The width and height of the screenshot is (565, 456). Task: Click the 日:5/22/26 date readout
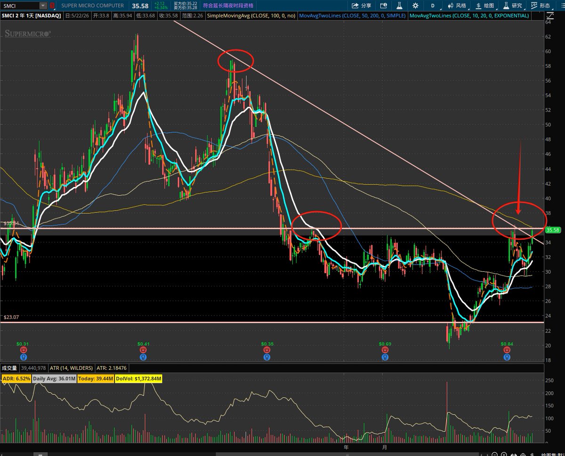click(x=77, y=16)
